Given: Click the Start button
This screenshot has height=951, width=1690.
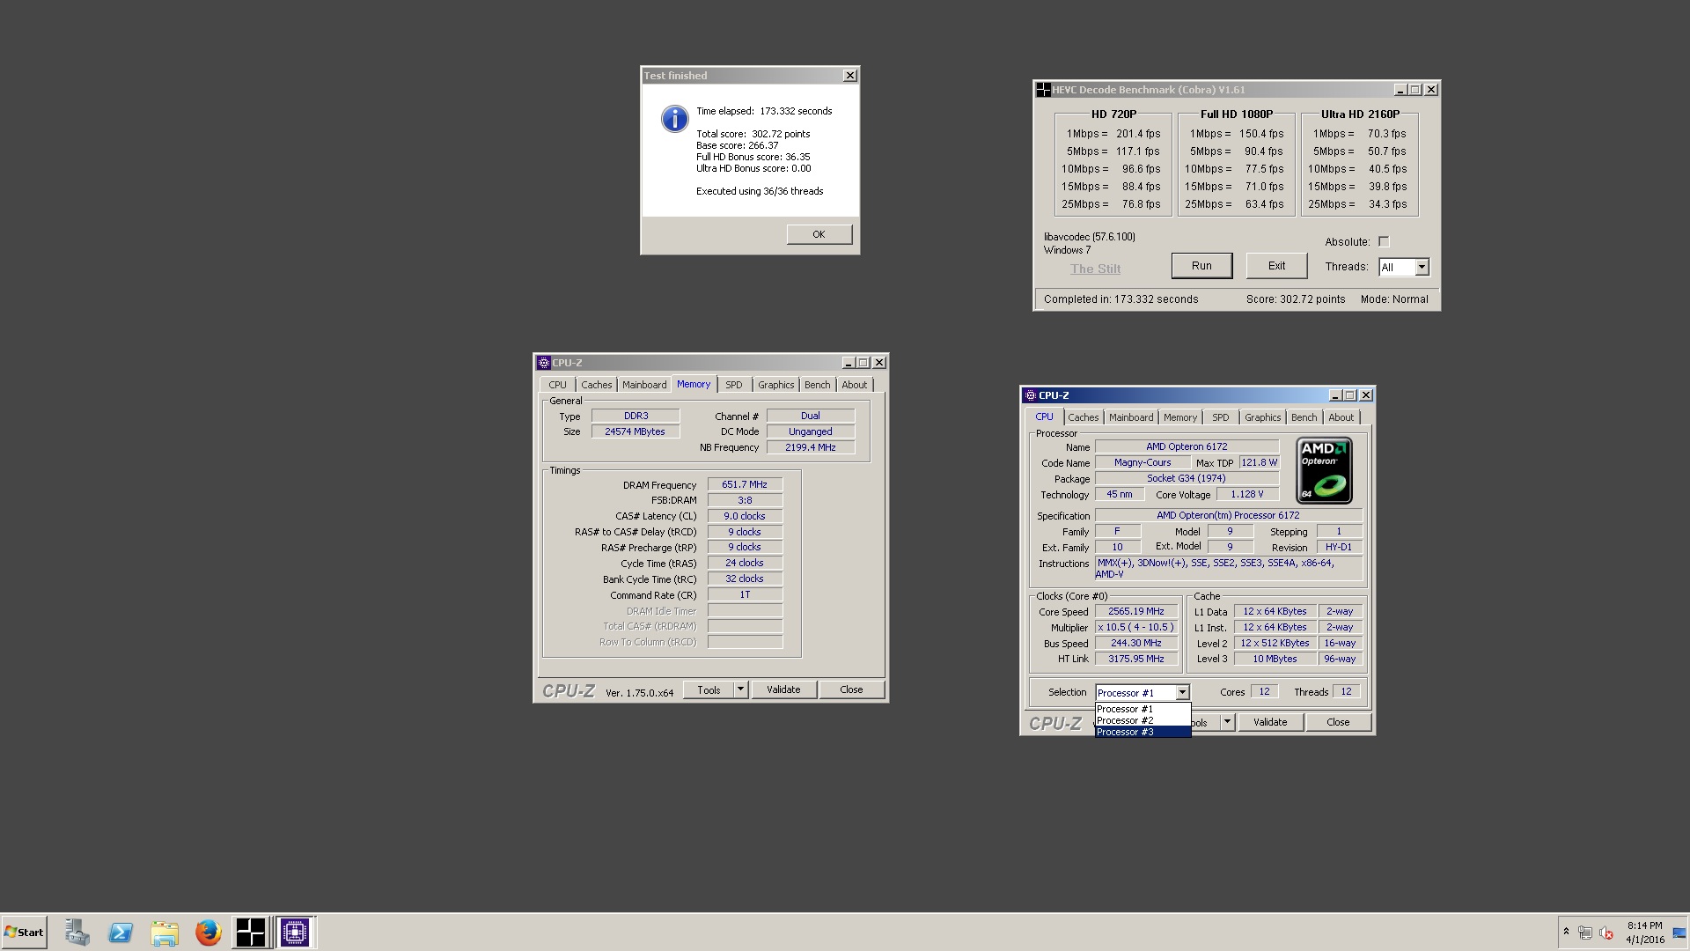Looking at the screenshot, I should [x=25, y=933].
